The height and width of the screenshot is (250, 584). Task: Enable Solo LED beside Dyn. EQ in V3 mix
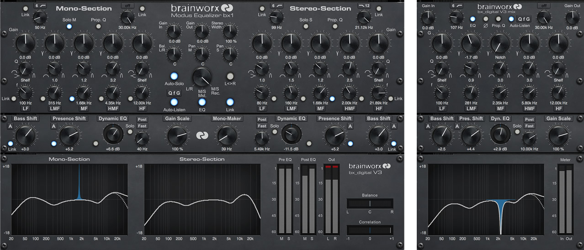(x=517, y=132)
